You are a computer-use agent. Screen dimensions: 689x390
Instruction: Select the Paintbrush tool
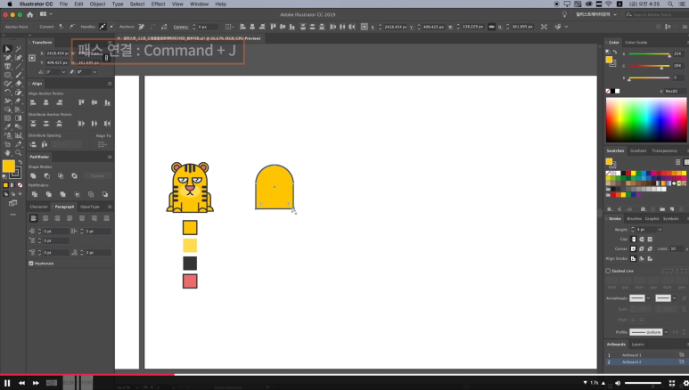19,75
